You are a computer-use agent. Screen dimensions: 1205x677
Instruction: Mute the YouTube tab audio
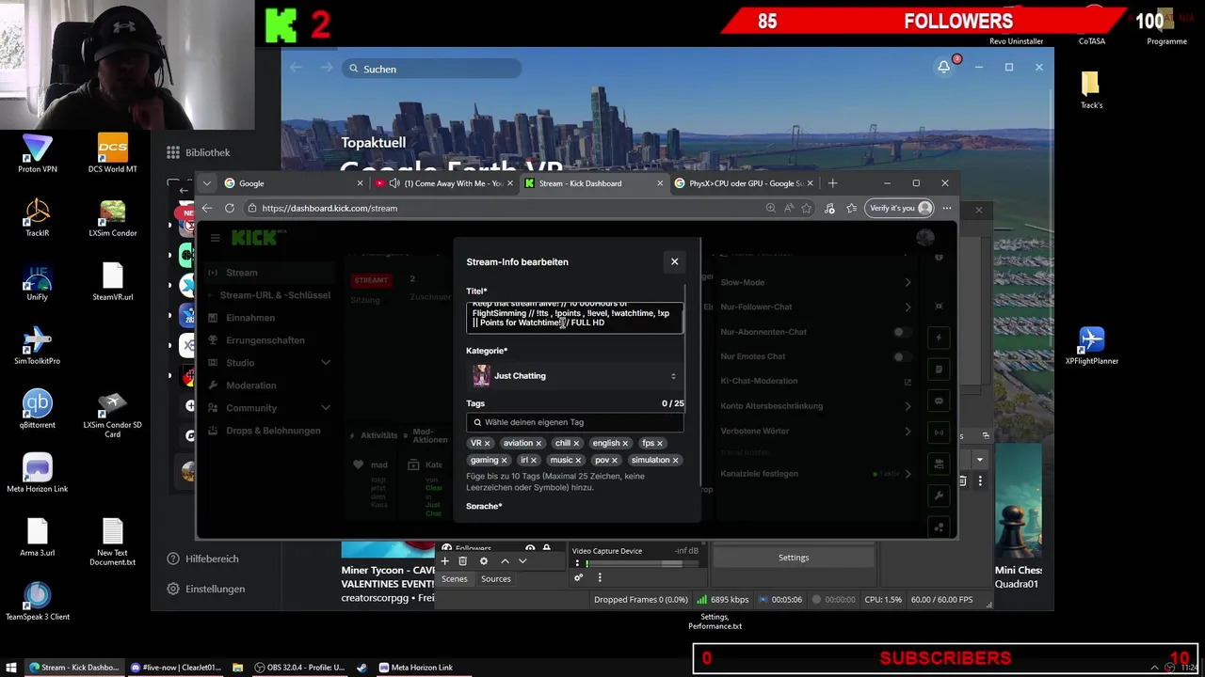click(394, 183)
